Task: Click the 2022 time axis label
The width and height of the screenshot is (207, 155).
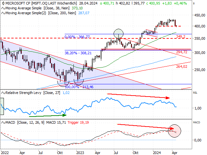Action: 5,153
